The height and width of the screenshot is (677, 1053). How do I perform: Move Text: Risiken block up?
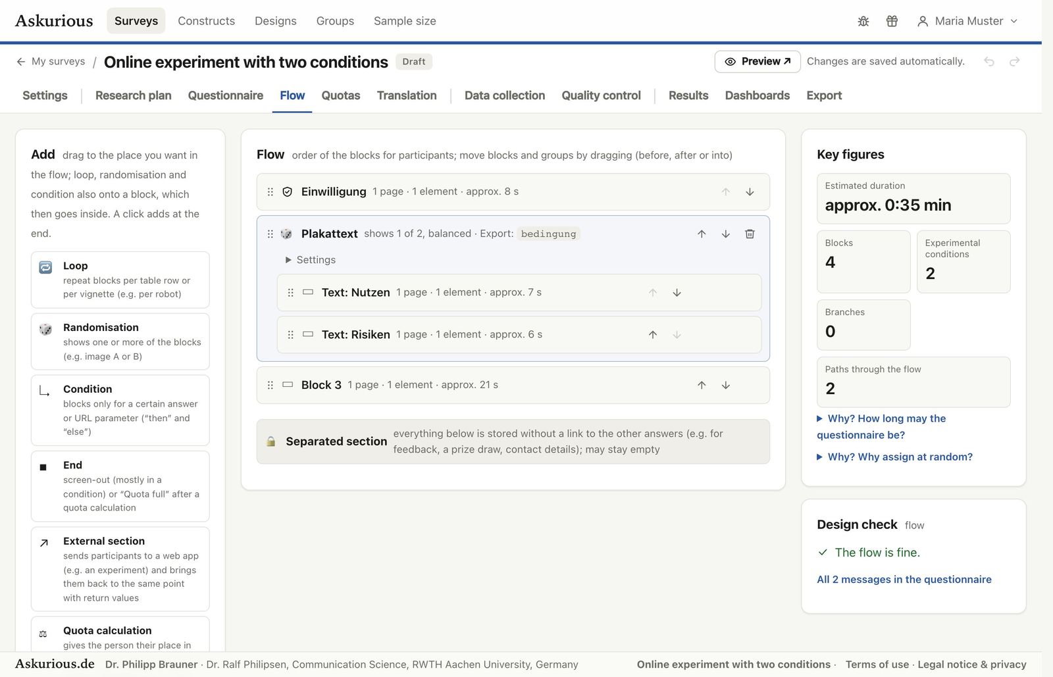652,334
